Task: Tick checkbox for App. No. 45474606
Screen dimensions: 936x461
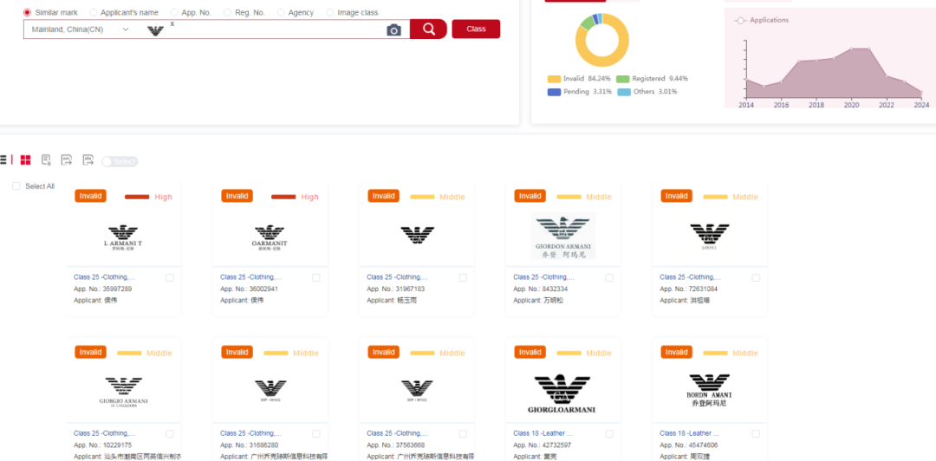Action: tap(756, 433)
